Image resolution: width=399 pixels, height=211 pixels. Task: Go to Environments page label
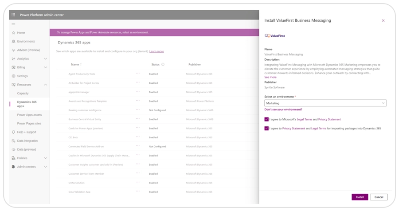tap(26, 42)
